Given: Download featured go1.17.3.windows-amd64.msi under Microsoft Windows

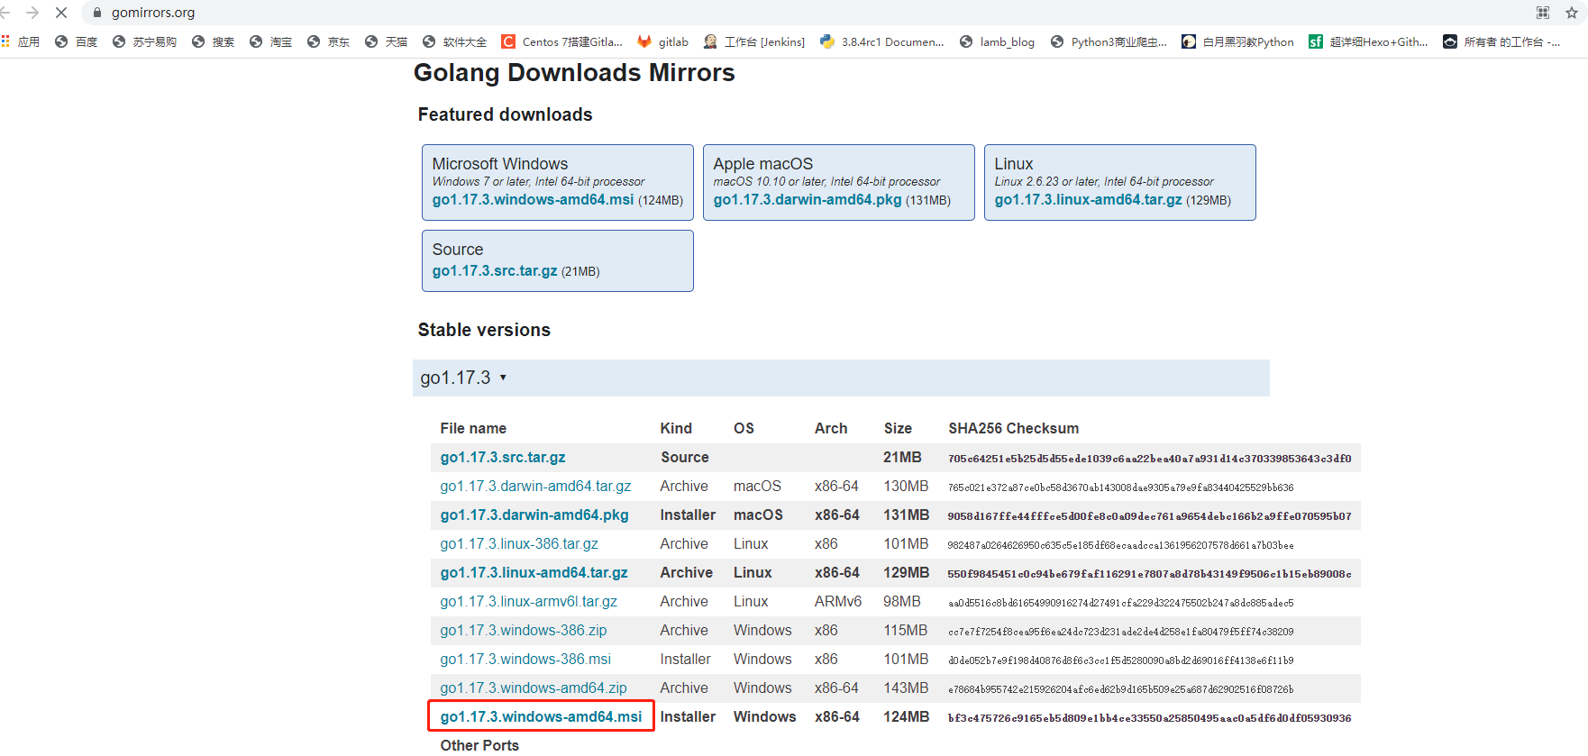Looking at the screenshot, I should click(533, 200).
